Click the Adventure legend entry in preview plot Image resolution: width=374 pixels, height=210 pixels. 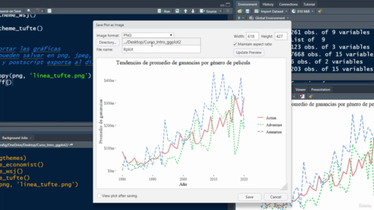coord(269,125)
